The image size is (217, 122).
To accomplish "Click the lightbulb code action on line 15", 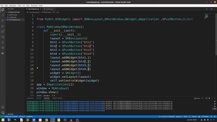I will point(37,68).
